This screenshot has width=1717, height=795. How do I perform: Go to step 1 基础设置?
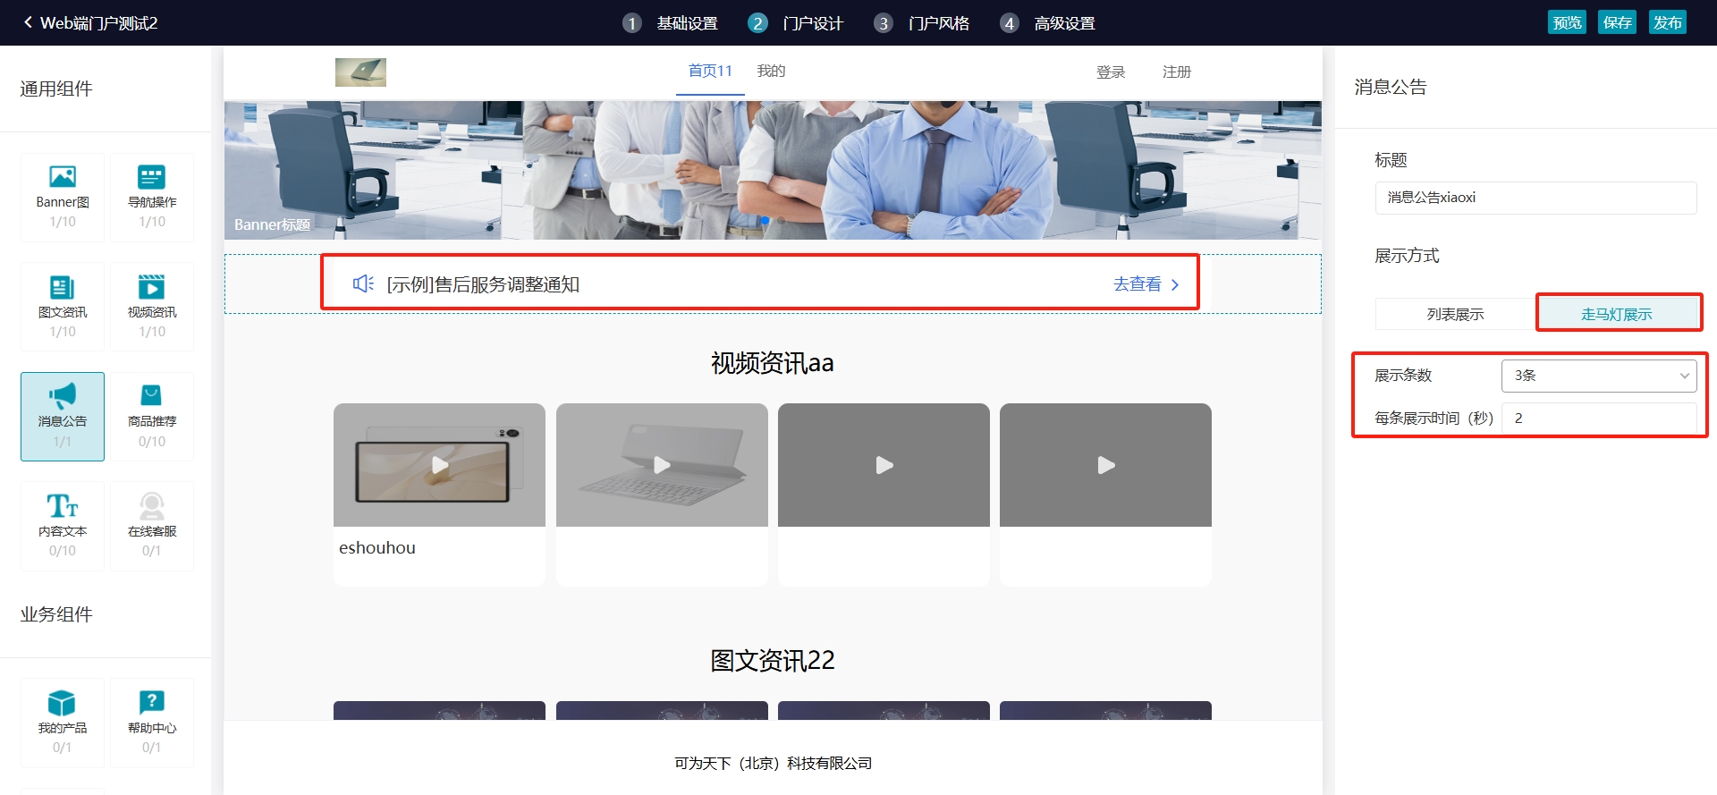coord(671,23)
